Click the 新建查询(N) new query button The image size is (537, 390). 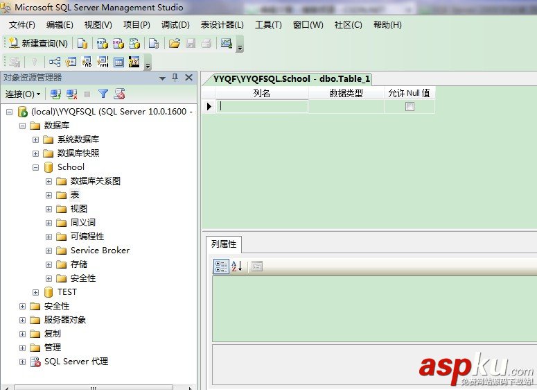[x=38, y=43]
